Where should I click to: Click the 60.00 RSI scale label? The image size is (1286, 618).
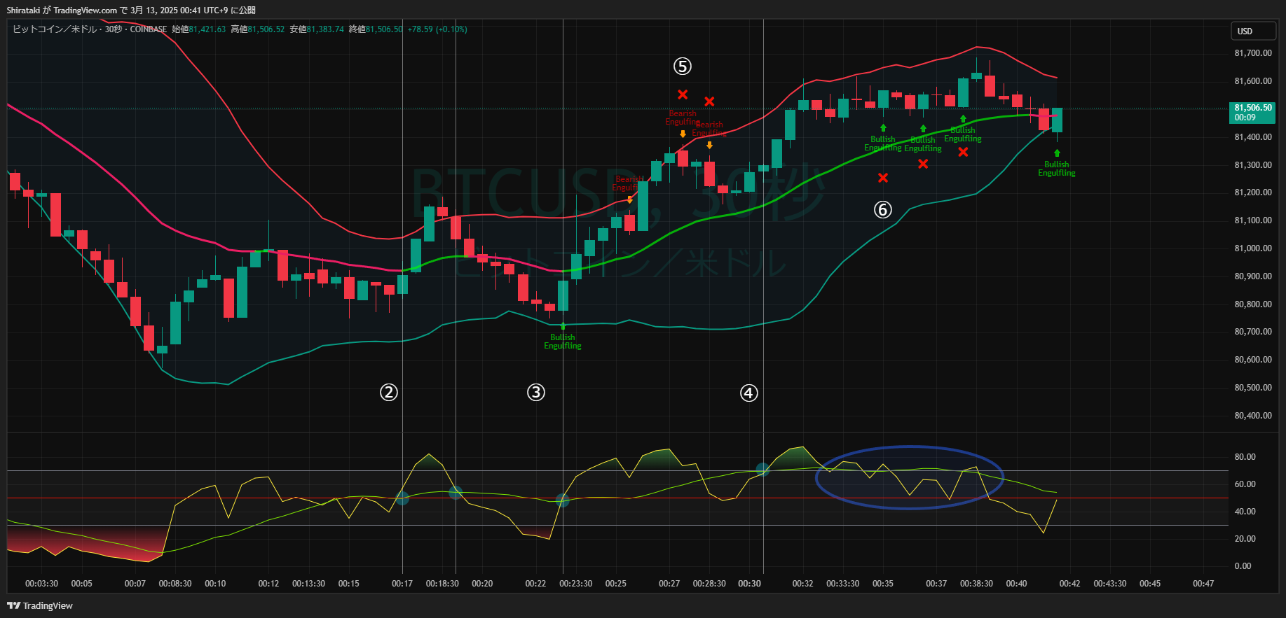pos(1245,484)
